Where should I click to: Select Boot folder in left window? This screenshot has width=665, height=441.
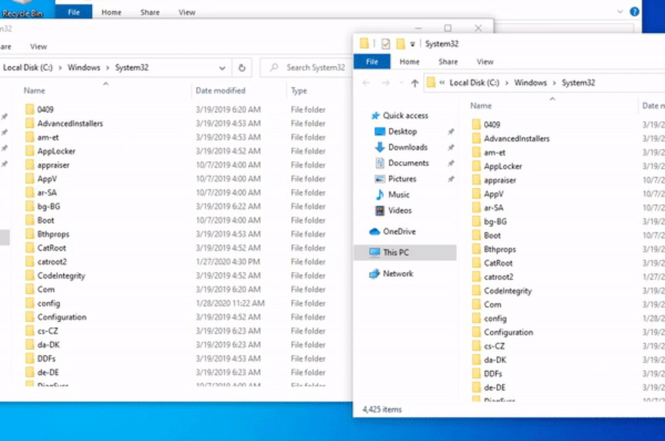46,221
